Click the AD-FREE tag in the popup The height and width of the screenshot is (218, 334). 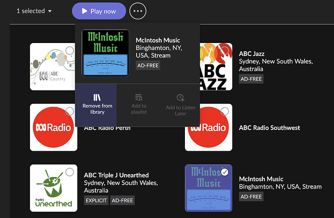pyautogui.click(x=148, y=65)
